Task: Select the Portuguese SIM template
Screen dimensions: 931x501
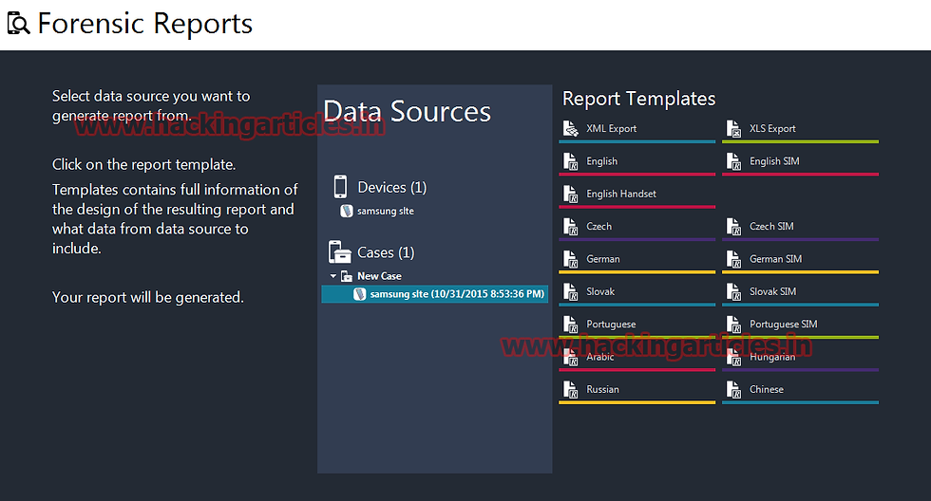Action: (x=800, y=326)
